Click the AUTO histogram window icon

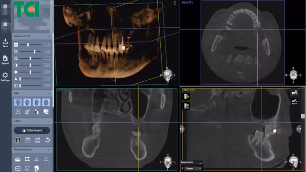pyautogui.click(x=37, y=140)
